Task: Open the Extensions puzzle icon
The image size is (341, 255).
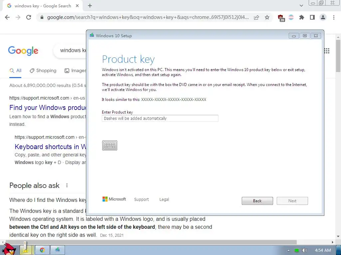Action: click(302, 17)
